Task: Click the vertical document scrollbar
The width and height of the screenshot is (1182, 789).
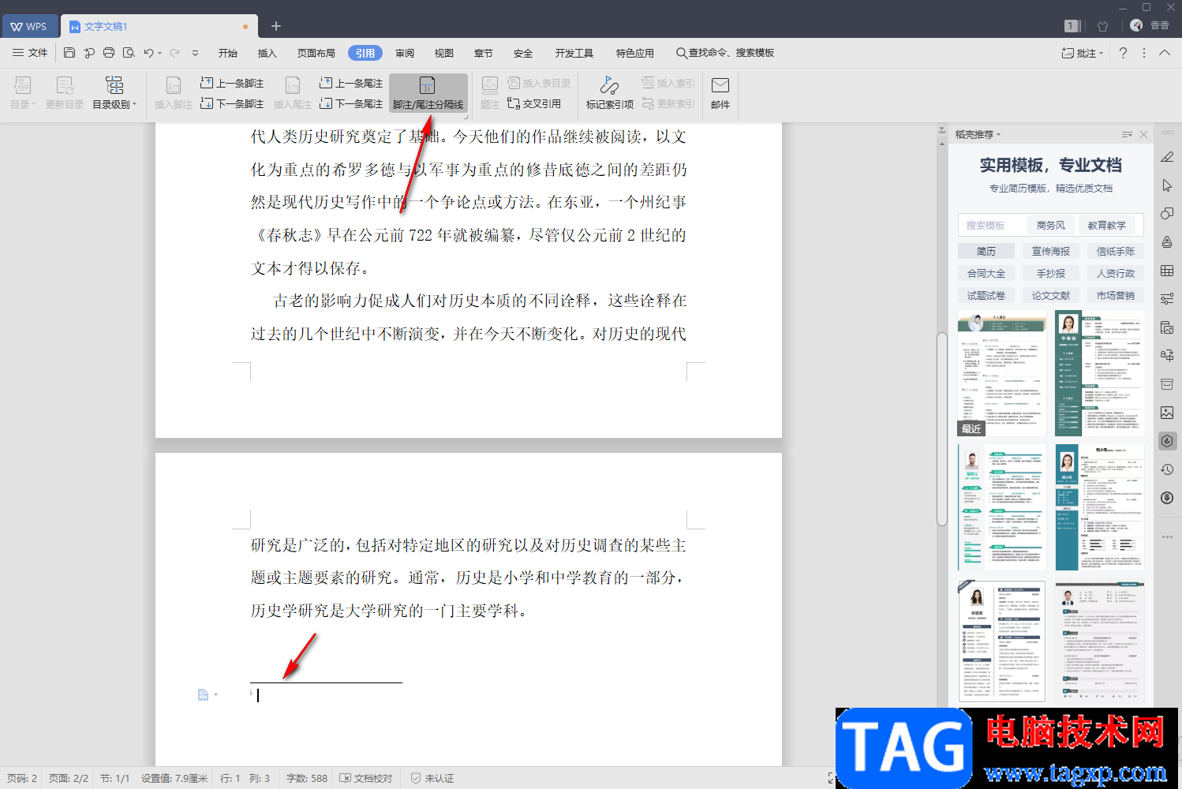Action: (x=941, y=429)
